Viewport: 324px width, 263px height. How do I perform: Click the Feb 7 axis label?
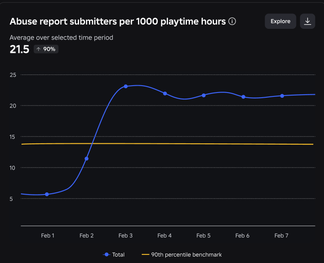click(x=281, y=235)
